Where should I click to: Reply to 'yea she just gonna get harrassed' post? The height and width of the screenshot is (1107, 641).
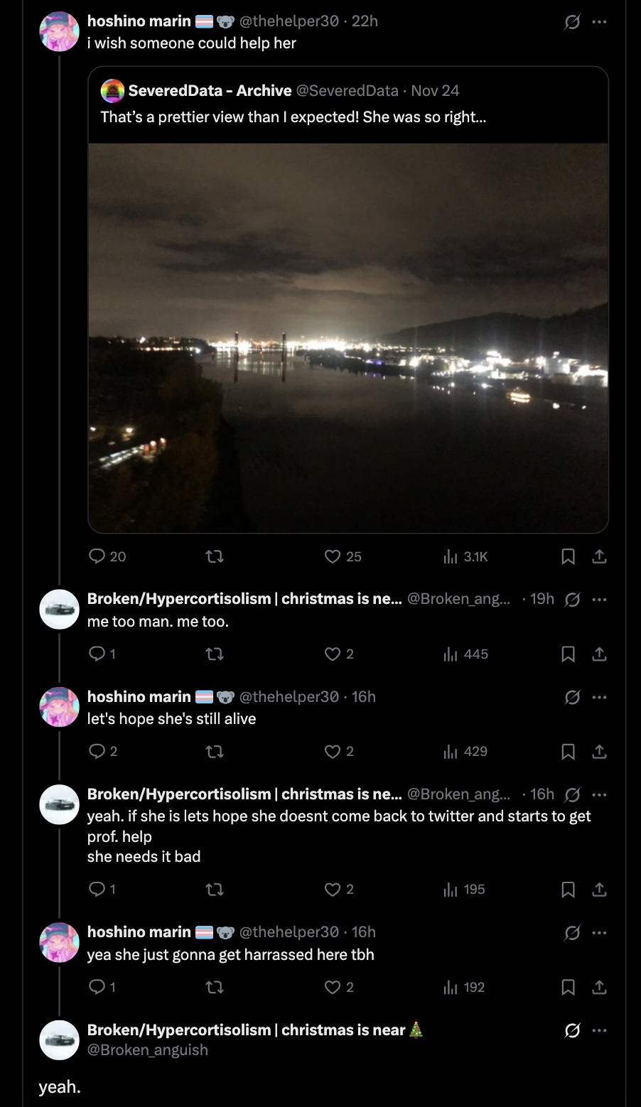(x=97, y=987)
